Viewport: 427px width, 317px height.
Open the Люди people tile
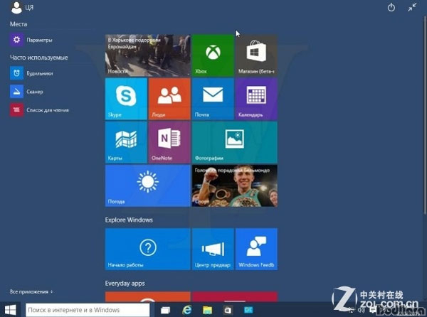coord(169,99)
